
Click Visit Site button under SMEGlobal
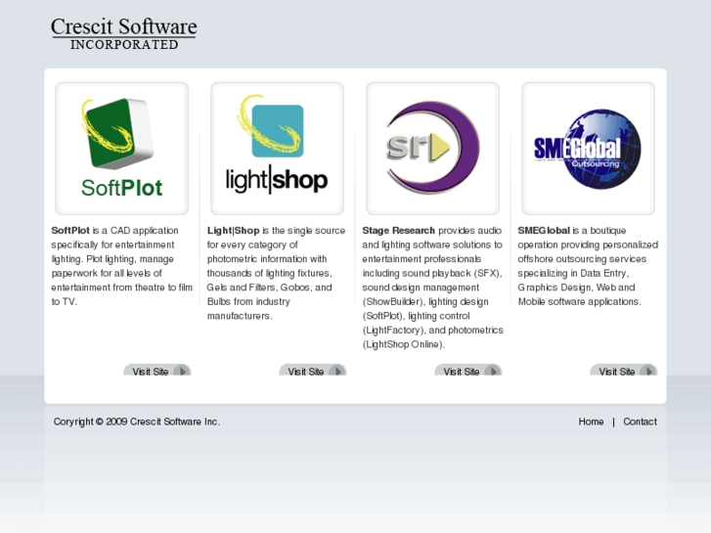[624, 371]
